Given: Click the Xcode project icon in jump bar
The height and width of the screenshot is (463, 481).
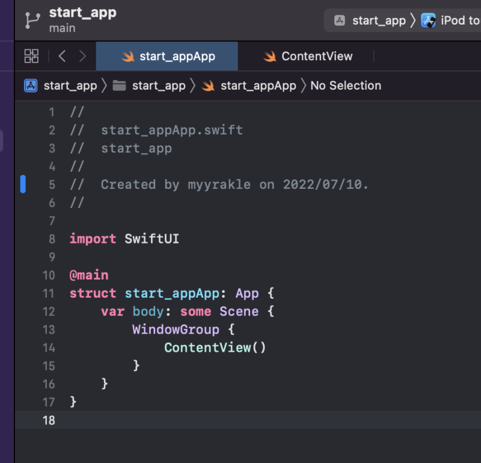Looking at the screenshot, I should (x=31, y=85).
